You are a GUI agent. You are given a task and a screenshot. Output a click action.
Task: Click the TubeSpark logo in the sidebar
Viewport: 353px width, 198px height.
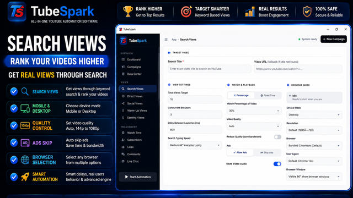pos(123,41)
